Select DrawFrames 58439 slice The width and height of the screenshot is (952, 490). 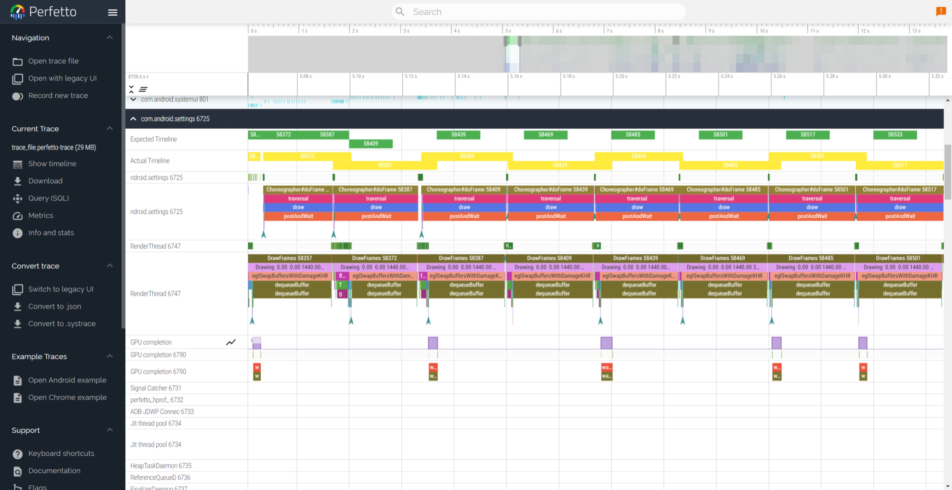(635, 258)
